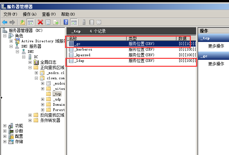This screenshot has height=155, width=229.
Task: Expand the 反向查找区域 folder
Action: point(30,115)
